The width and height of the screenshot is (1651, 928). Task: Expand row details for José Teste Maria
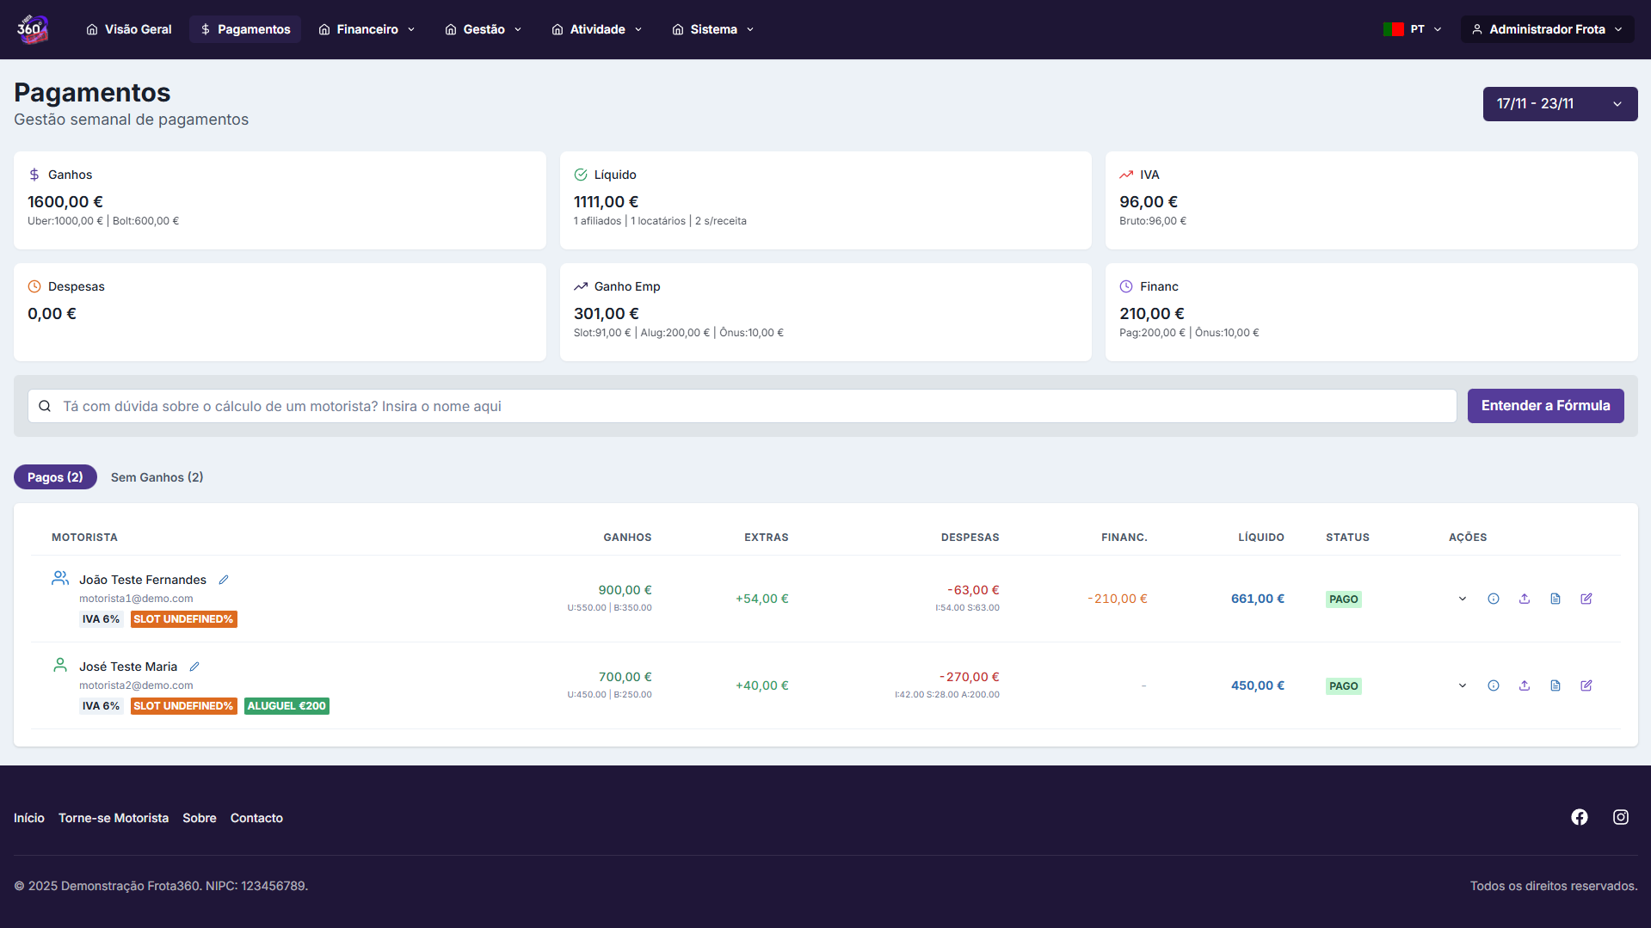click(x=1463, y=685)
